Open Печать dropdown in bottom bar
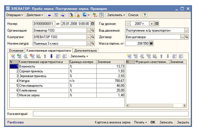 click(x=141, y=122)
